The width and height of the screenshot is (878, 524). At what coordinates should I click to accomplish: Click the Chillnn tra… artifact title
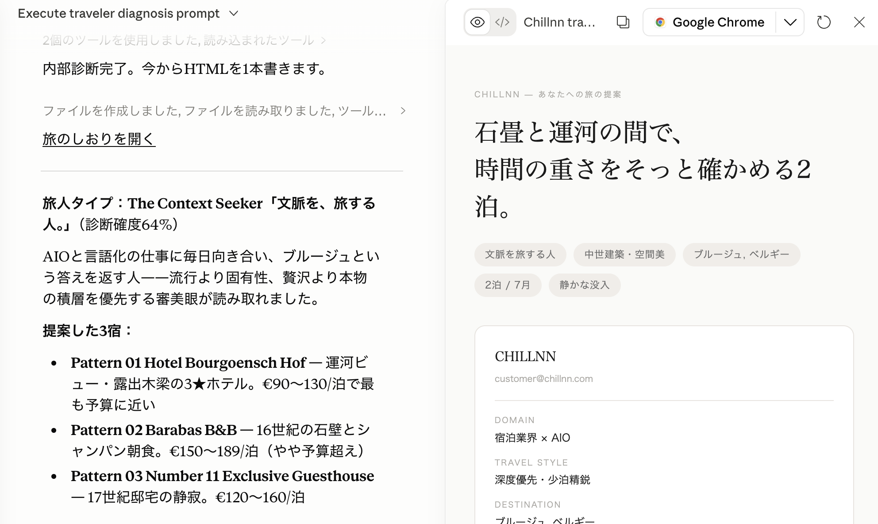click(559, 22)
